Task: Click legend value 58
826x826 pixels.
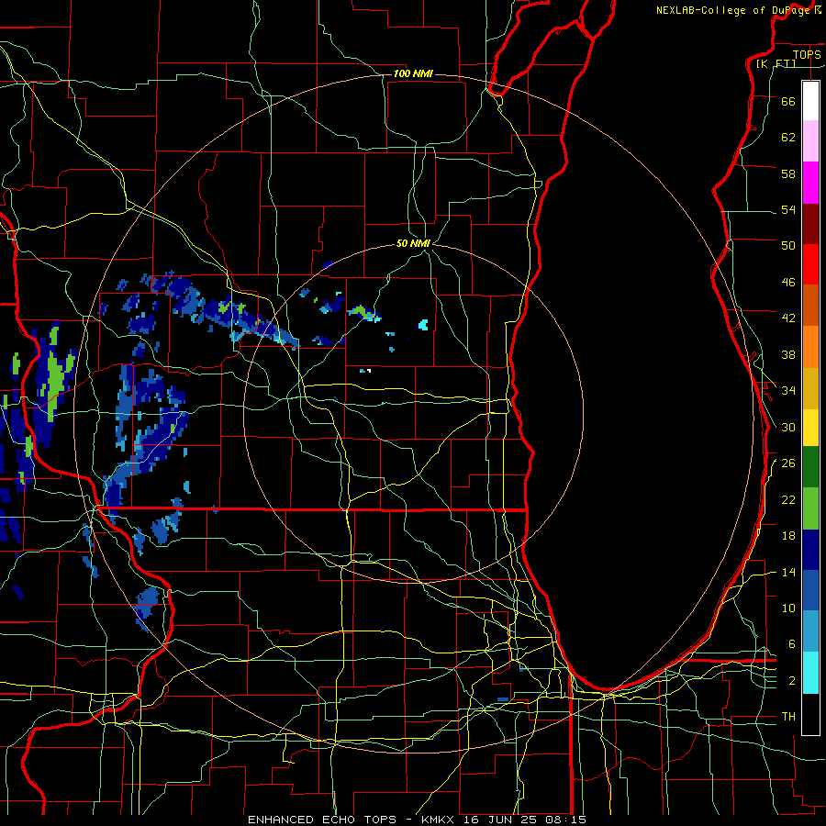Action: coord(788,173)
